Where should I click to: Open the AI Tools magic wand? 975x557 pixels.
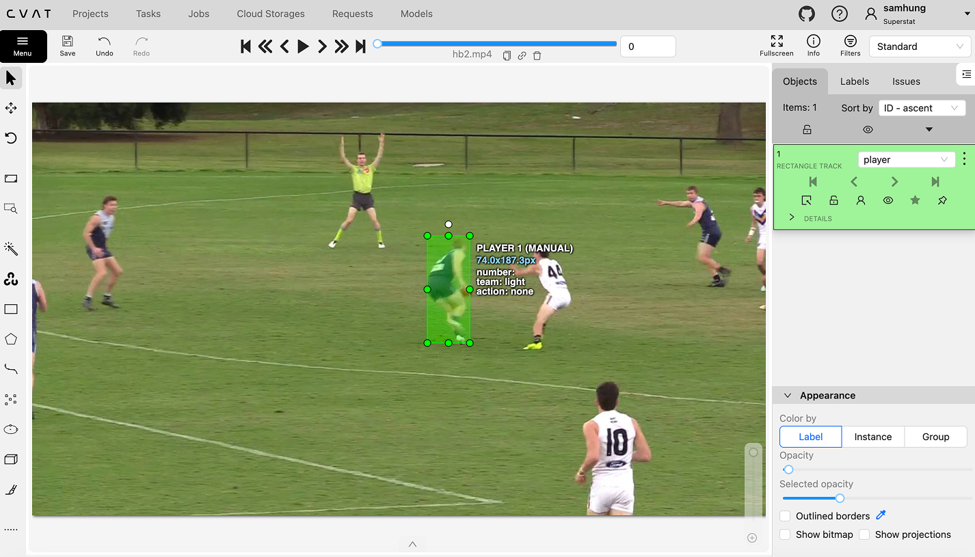11,248
